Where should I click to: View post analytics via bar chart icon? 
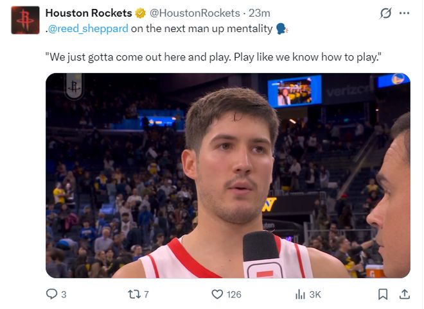pos(300,294)
